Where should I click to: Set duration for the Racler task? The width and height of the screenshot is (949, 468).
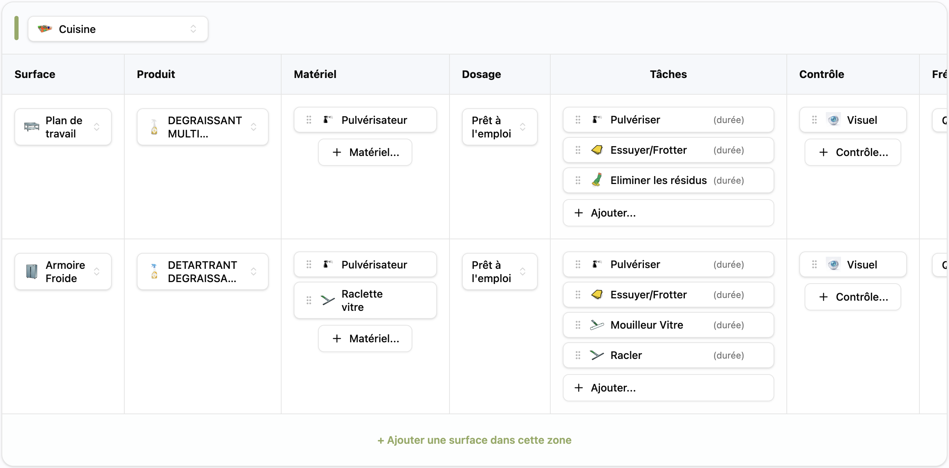[x=728, y=355]
